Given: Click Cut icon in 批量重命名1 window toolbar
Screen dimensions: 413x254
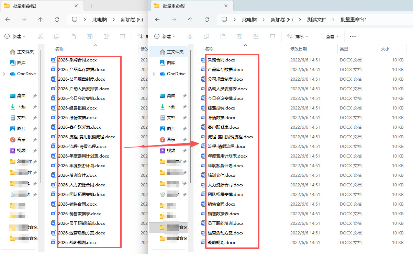Looking at the screenshot, I should coord(190,36).
